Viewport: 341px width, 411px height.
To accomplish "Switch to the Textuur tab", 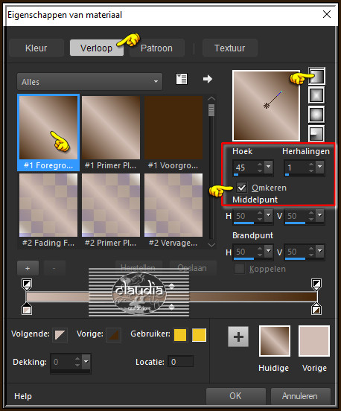I will (229, 48).
